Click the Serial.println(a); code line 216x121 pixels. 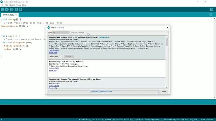click(17, 46)
